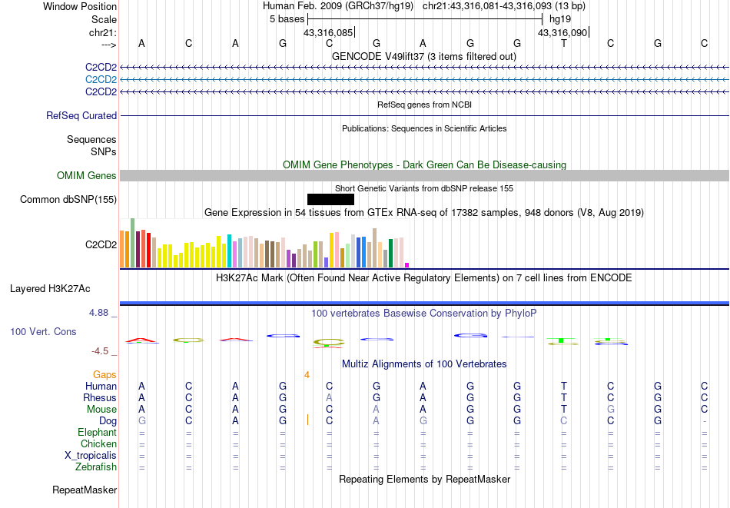730x508 pixels.
Task: Select the Mouse alignment row label
Action: 102,410
